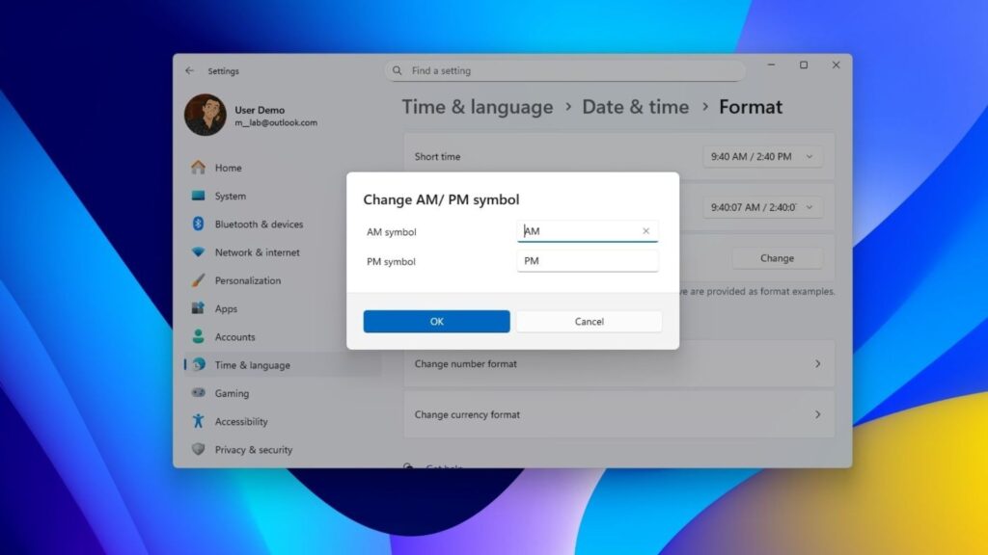The width and height of the screenshot is (988, 555).
Task: Open the Short time format dropdown
Action: pos(762,157)
